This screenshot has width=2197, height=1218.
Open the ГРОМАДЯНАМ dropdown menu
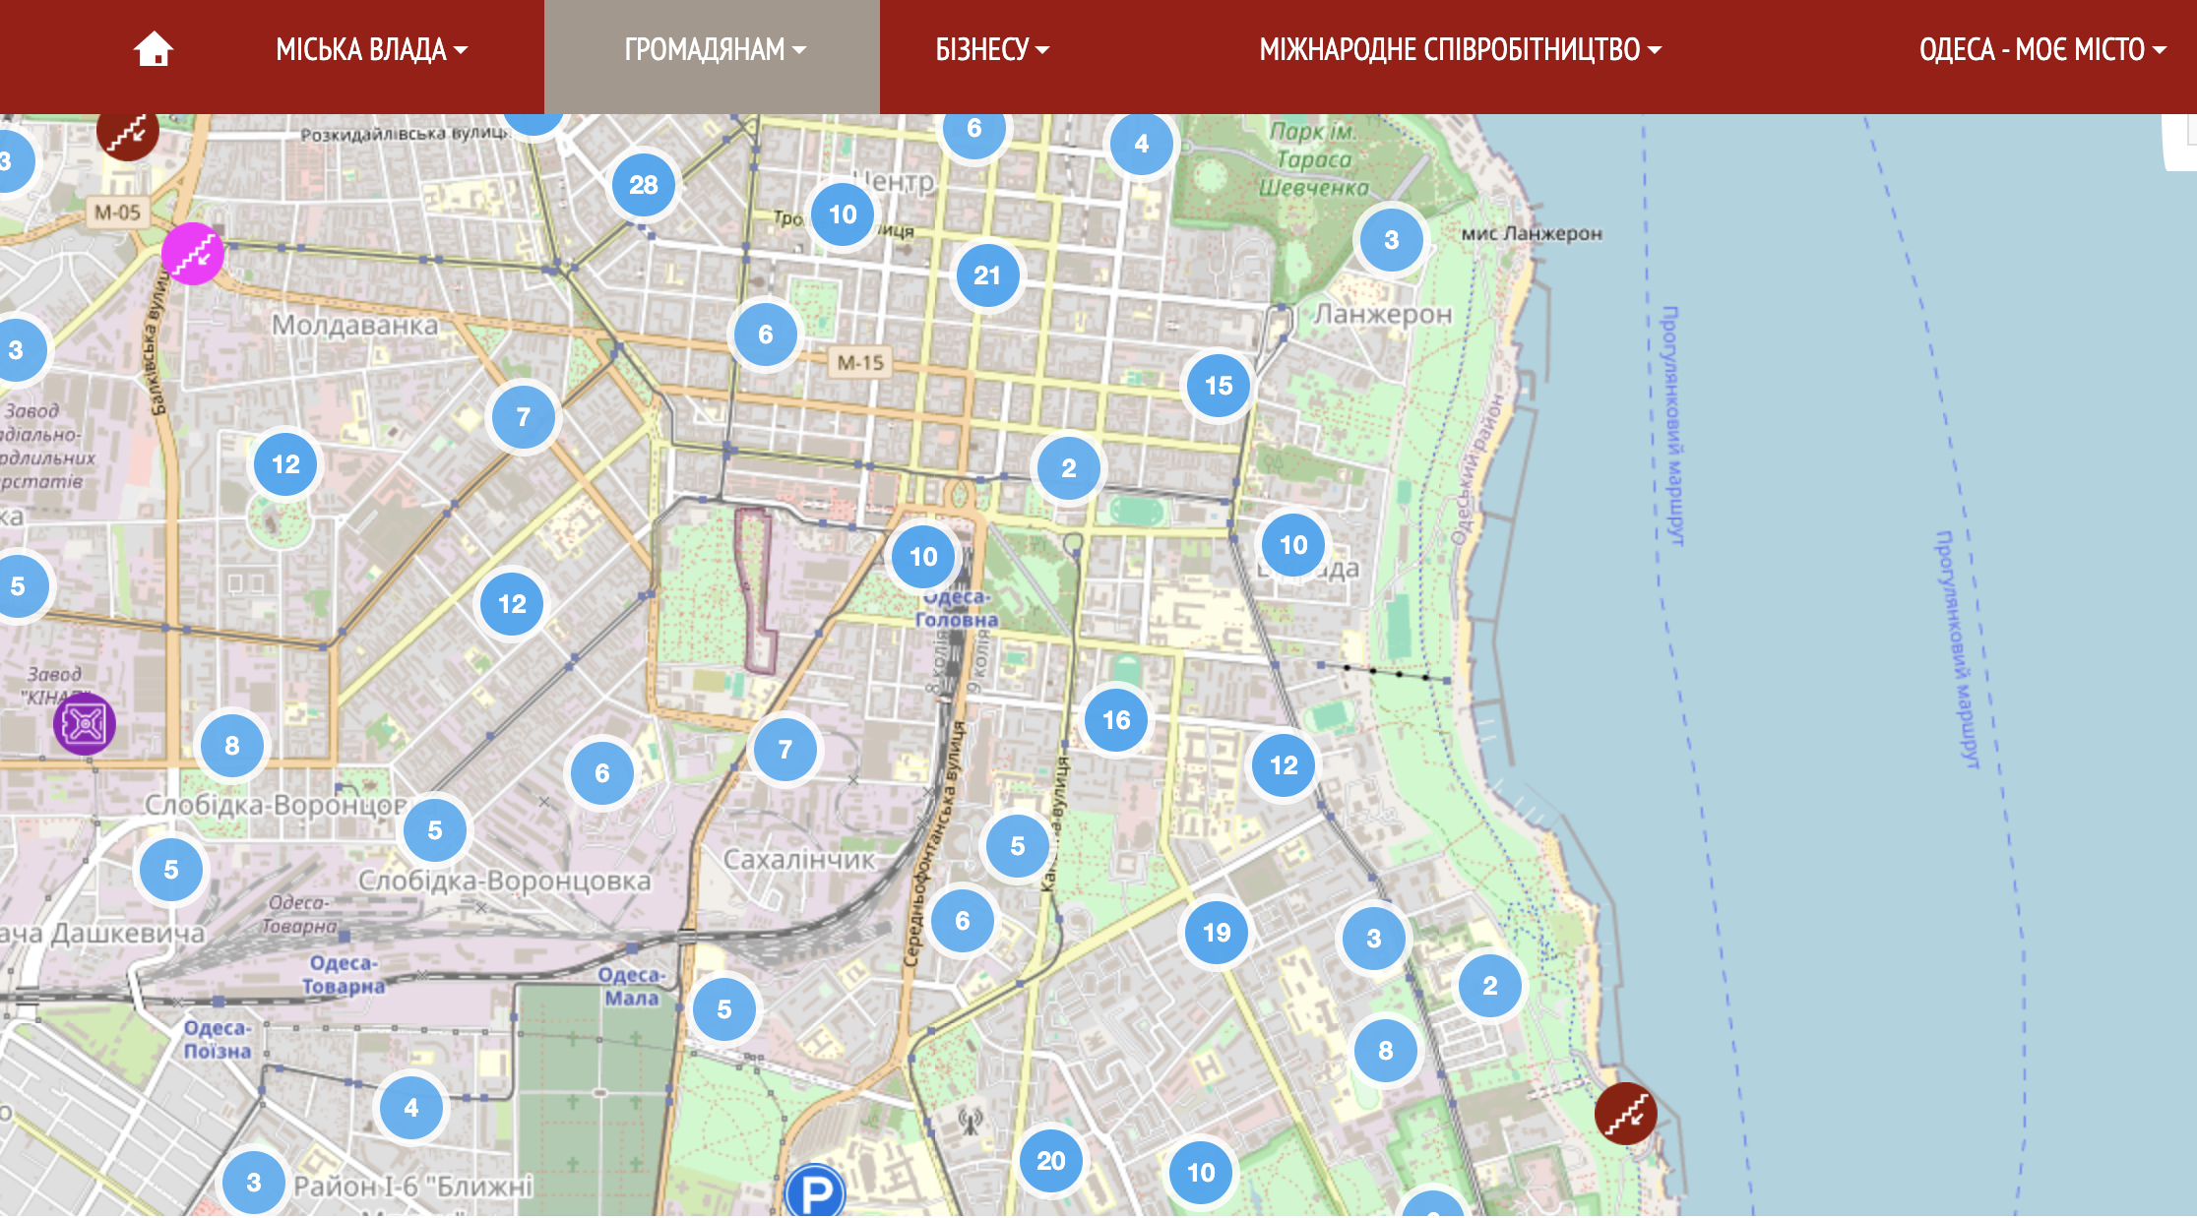(x=714, y=49)
